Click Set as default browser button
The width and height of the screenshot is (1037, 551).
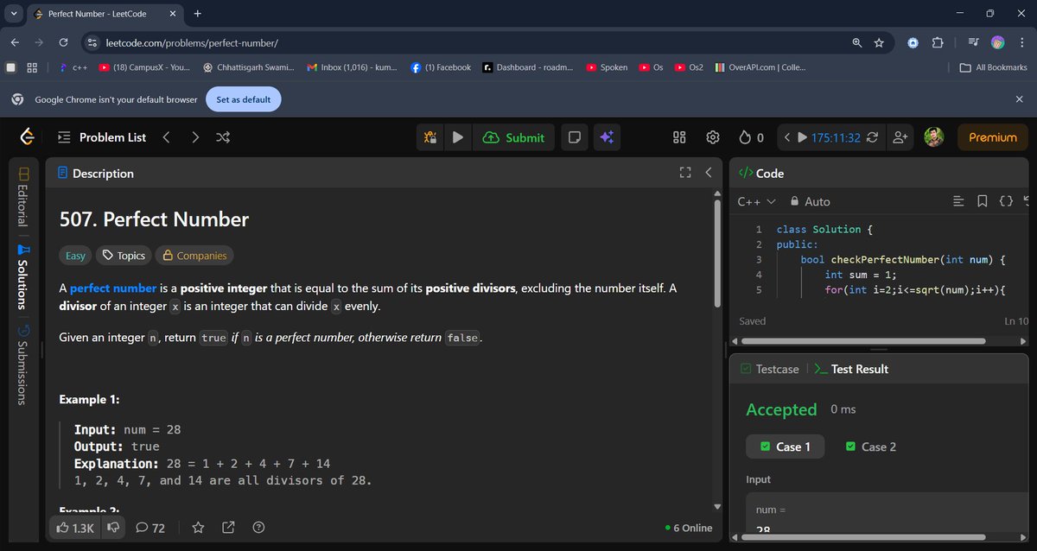click(244, 99)
